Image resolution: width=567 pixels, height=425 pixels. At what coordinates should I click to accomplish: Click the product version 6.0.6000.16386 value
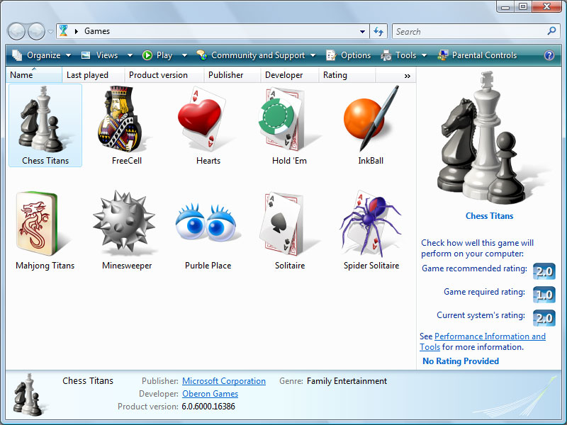[208, 406]
